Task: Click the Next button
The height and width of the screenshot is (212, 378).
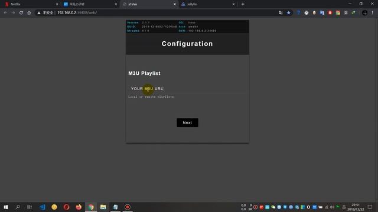Action: point(187,122)
